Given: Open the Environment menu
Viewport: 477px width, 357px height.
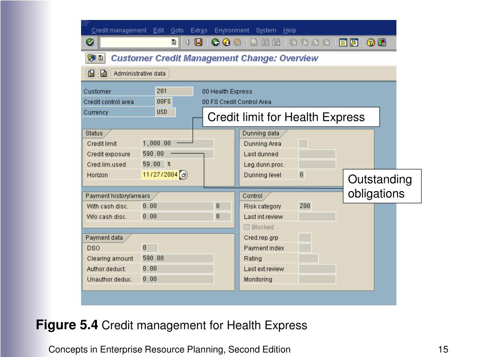Looking at the screenshot, I should coord(232,30).
